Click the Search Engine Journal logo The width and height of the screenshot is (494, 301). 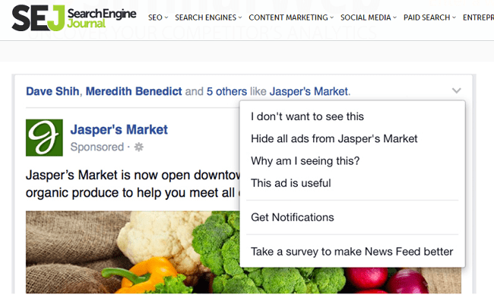coord(74,17)
